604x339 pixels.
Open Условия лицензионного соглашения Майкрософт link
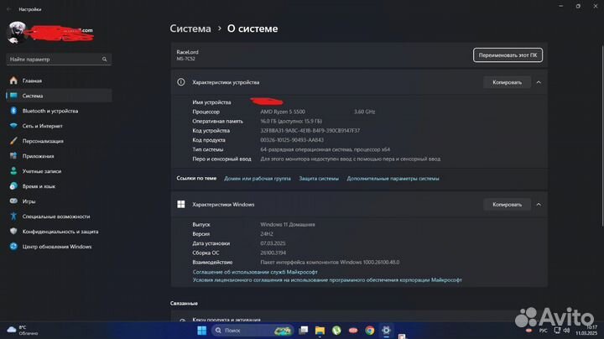click(x=327, y=280)
